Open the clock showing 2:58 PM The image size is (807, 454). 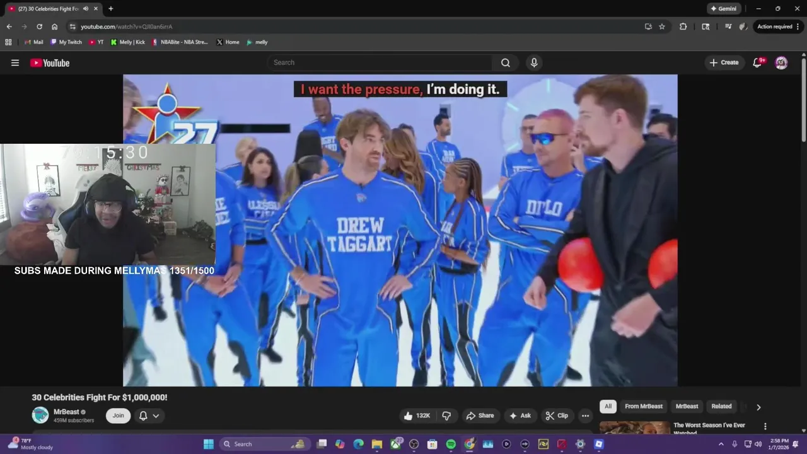coord(779,444)
